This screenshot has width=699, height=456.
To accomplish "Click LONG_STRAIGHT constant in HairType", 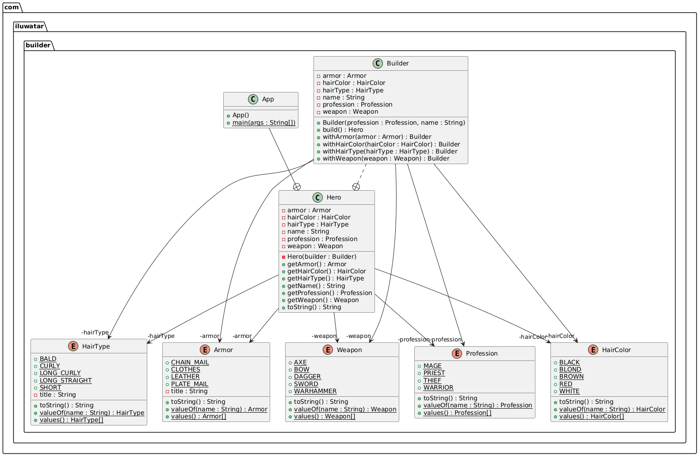I will tap(66, 380).
